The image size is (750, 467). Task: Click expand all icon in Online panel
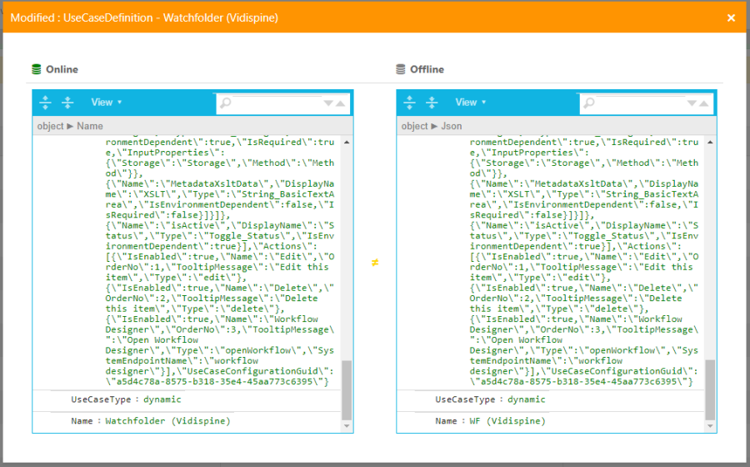[46, 103]
